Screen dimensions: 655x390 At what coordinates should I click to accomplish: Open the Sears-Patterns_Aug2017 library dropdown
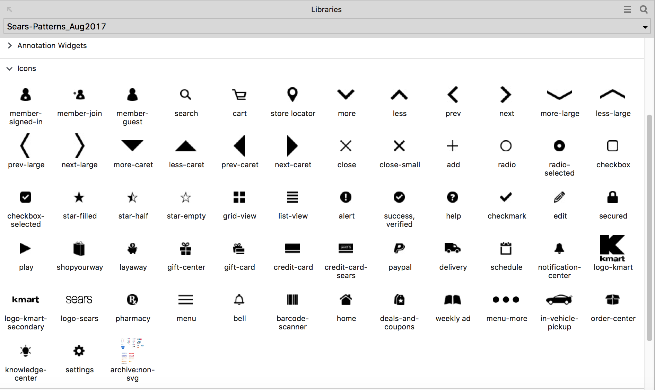click(x=327, y=26)
